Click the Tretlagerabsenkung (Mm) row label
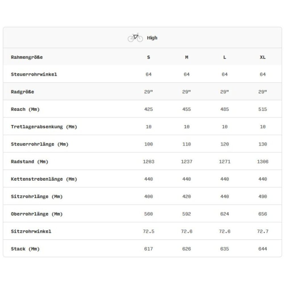This screenshot has width=284, height=284. tap(44, 127)
